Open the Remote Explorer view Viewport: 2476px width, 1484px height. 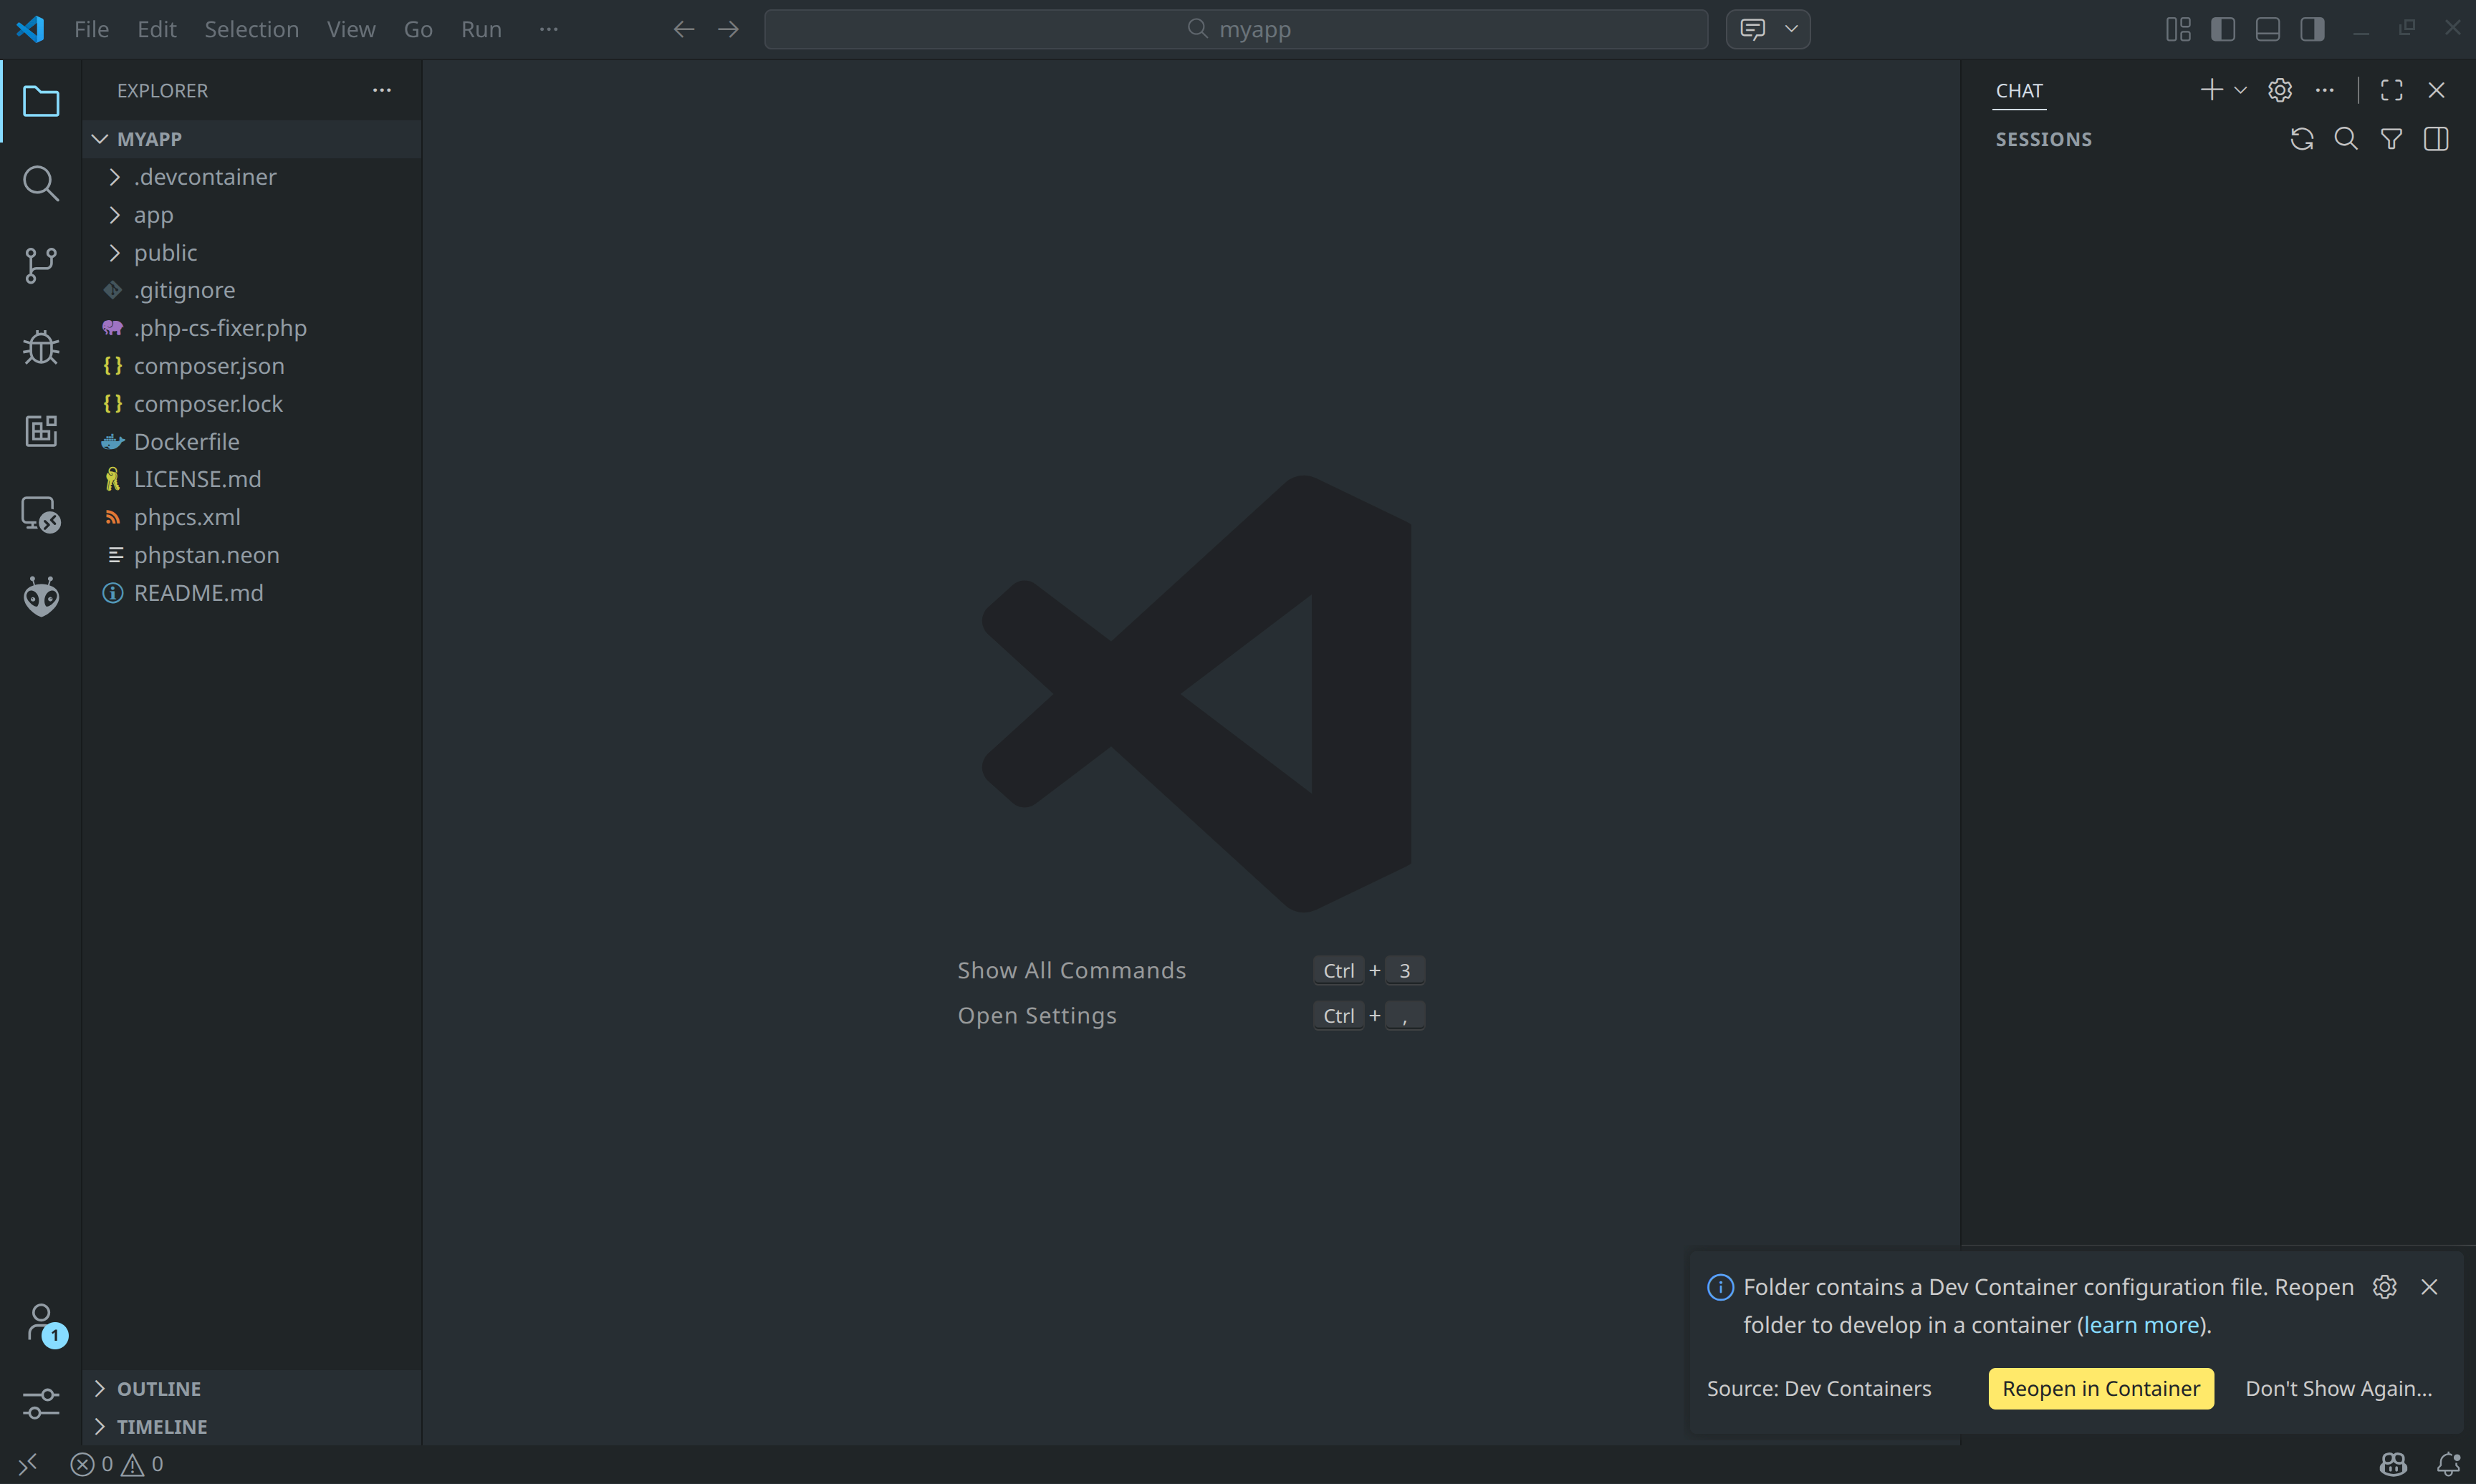[x=40, y=514]
